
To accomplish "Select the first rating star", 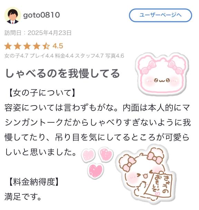I will [x=8, y=46].
